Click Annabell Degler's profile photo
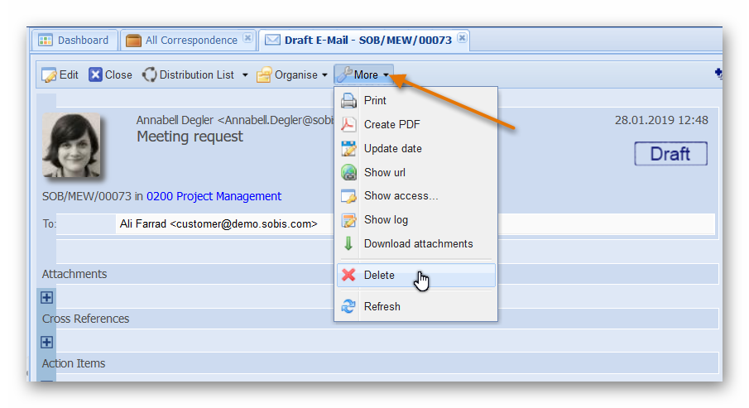Viewport: 749px width, 408px height. [x=71, y=146]
